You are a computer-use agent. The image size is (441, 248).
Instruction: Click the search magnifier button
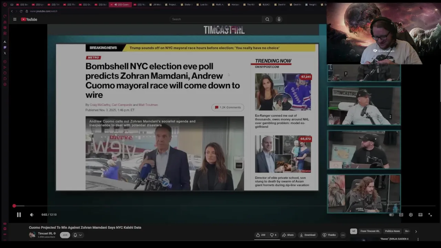[267, 19]
